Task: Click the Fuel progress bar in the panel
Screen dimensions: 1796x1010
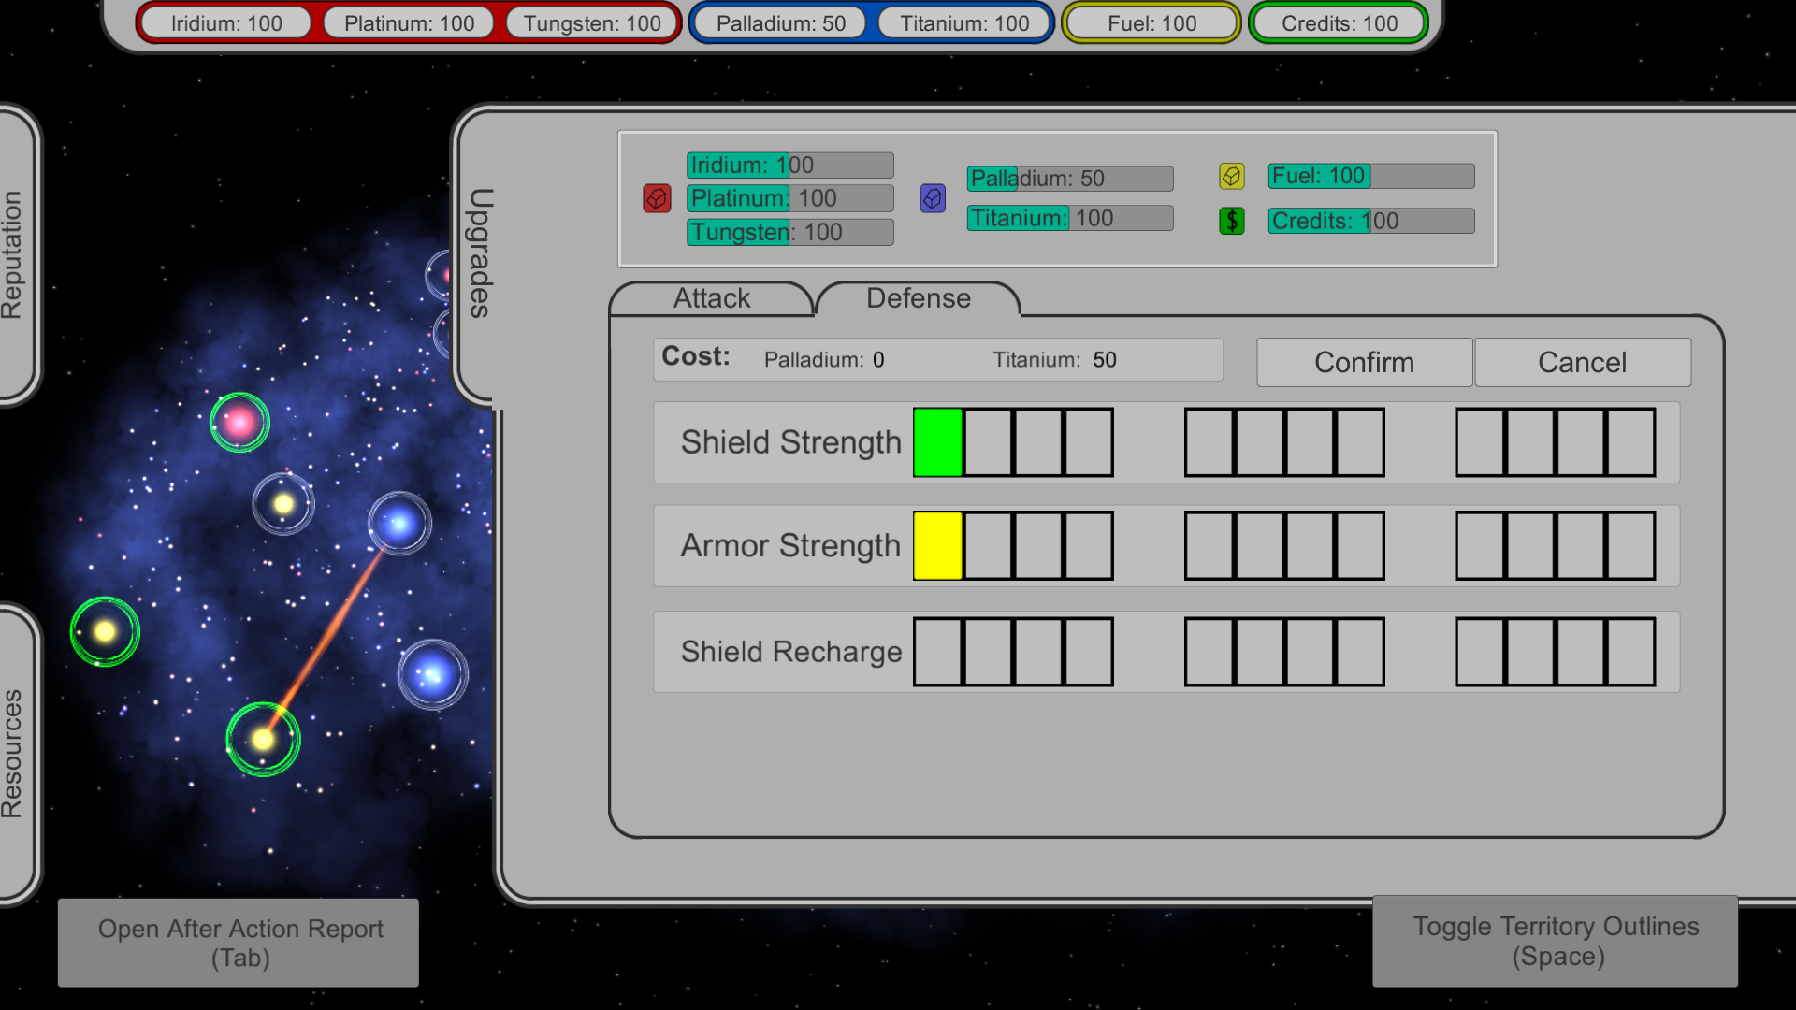Action: coord(1371,176)
